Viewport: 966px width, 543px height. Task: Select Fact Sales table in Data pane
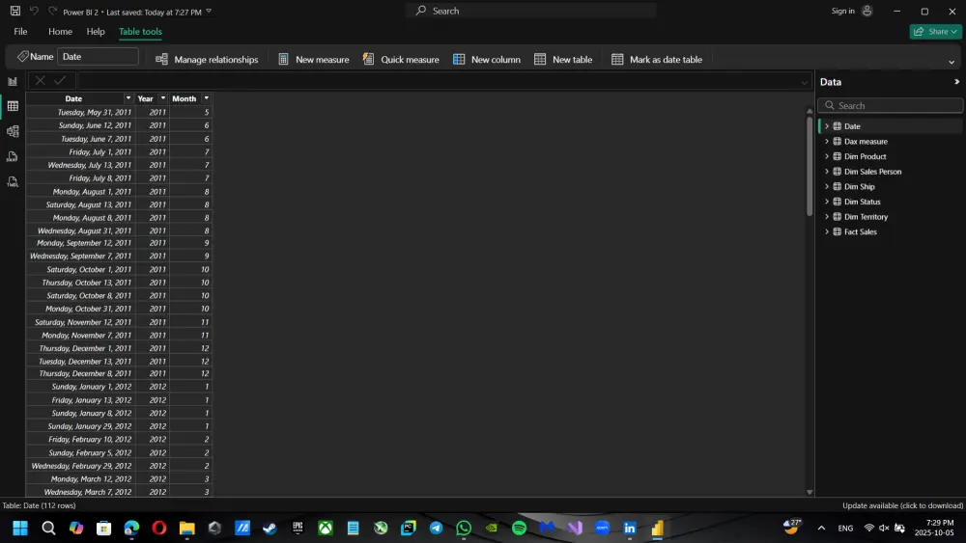[x=860, y=231]
